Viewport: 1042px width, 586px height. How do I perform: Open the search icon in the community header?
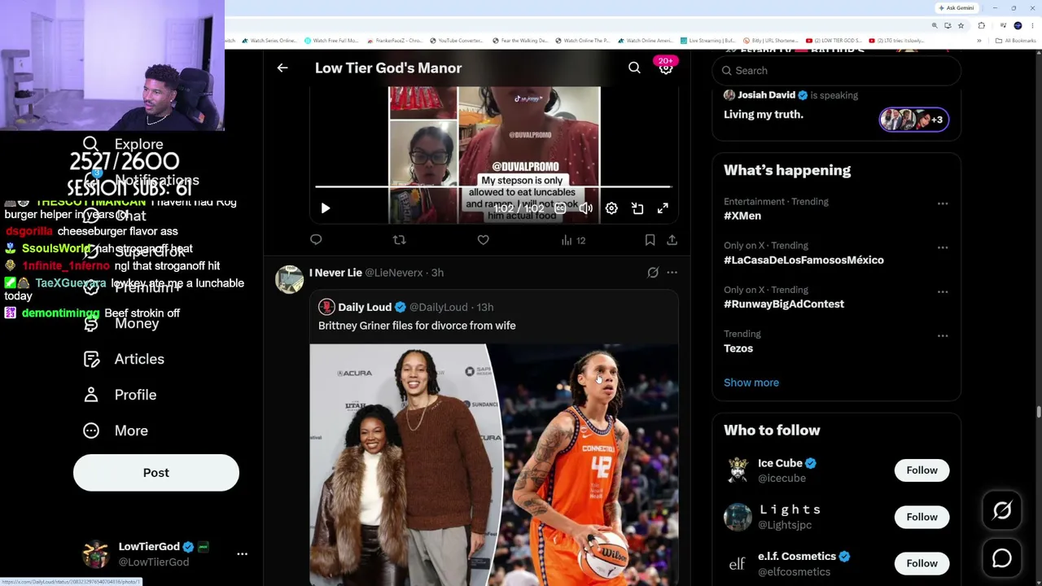(x=634, y=68)
